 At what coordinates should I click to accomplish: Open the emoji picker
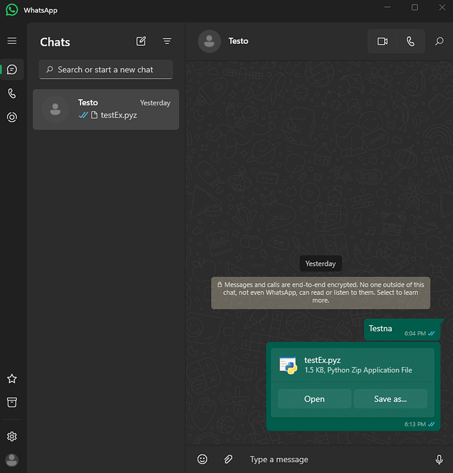(202, 459)
